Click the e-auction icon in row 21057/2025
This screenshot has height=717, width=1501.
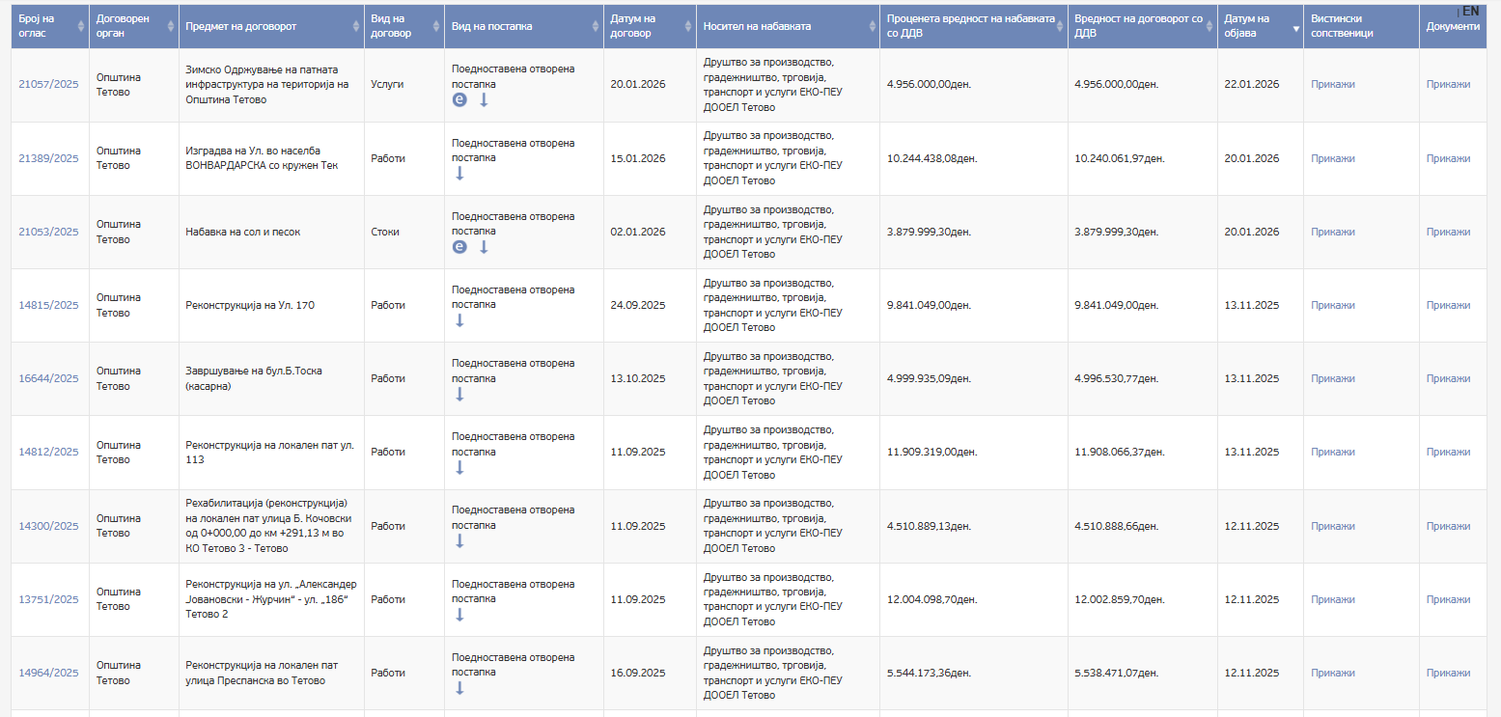(459, 99)
